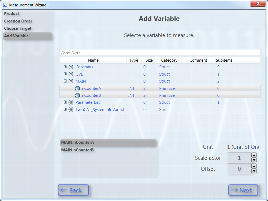Click the GVL struct icon
Viewport: 268px width, 201px height.
pos(71,74)
